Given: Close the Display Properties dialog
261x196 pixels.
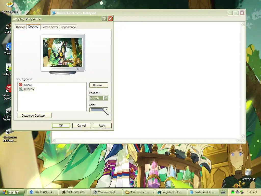Looking at the screenshot, I should (x=110, y=19).
